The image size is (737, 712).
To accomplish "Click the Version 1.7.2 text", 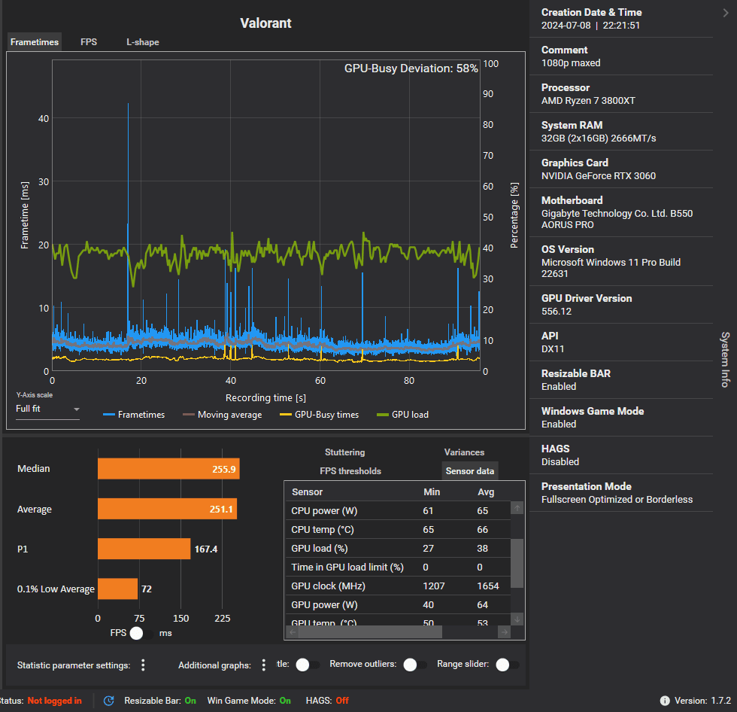I will pyautogui.click(x=702, y=701).
